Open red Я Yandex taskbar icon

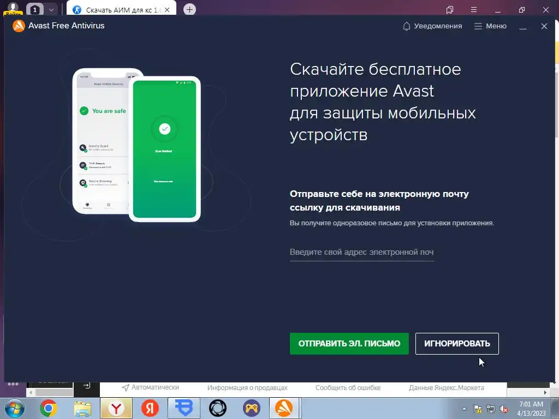coord(150,408)
